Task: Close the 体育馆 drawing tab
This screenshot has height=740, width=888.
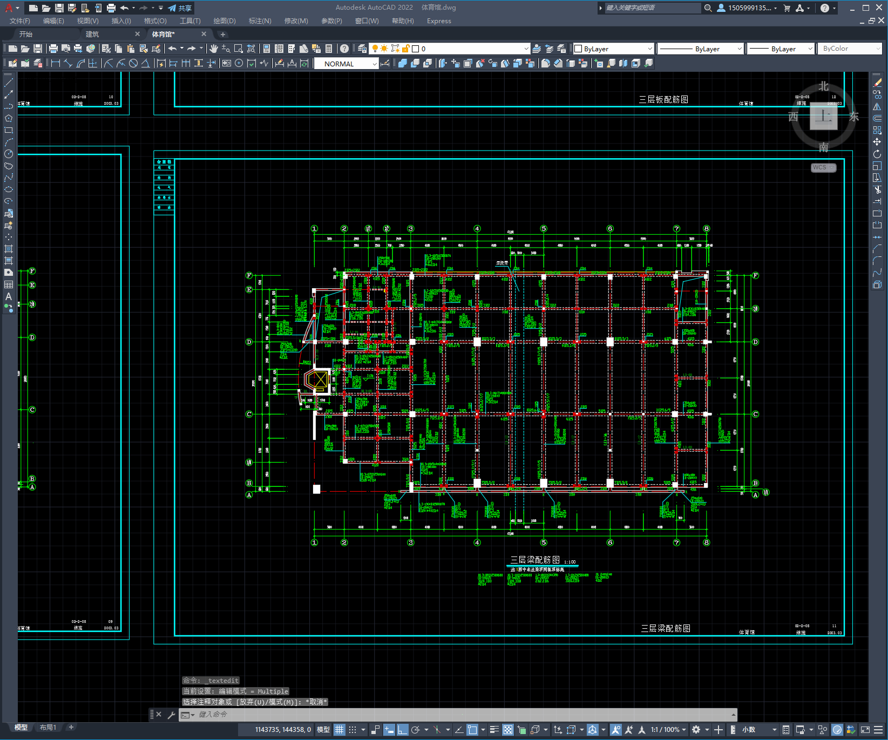Action: 204,34
